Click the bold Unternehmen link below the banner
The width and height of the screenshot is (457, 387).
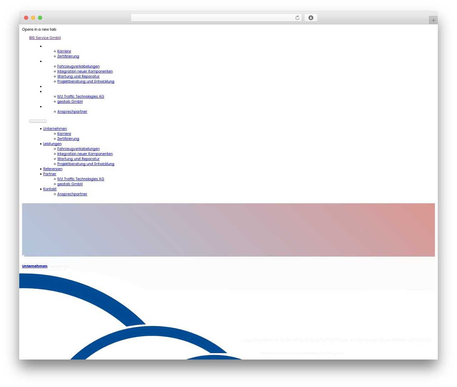(x=35, y=266)
